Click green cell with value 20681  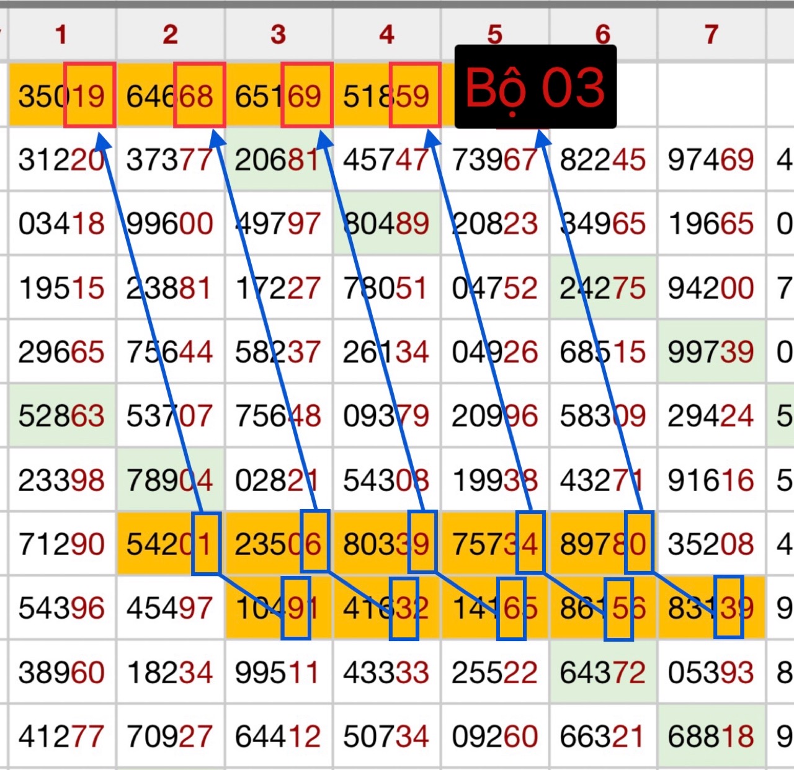coord(279,159)
